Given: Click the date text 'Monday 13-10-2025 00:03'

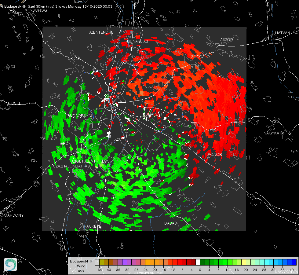Looking at the screenshot, I should point(90,6).
